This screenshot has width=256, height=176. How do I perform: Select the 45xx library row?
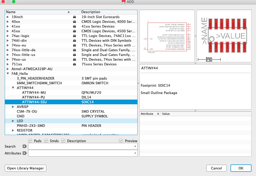[71, 31]
